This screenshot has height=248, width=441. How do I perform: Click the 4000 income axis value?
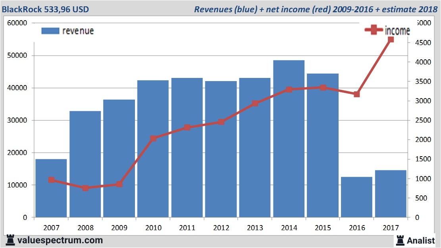click(x=423, y=62)
